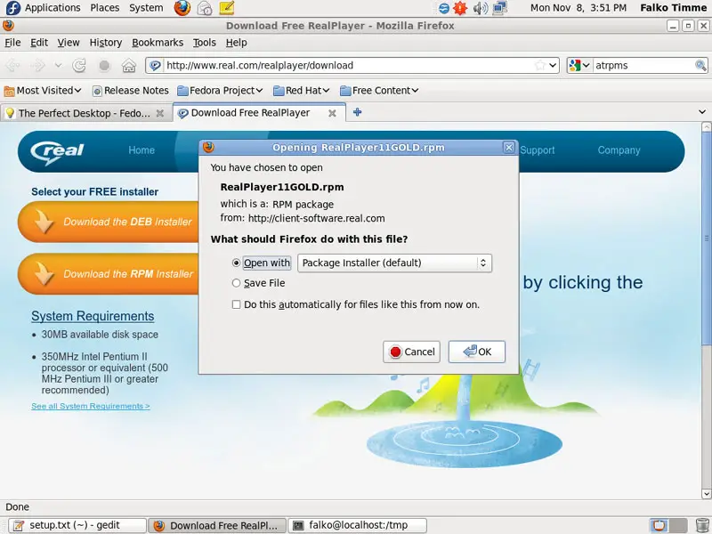Close the Download Free RealPlayer tab
The image size is (712, 534).
click(x=332, y=113)
